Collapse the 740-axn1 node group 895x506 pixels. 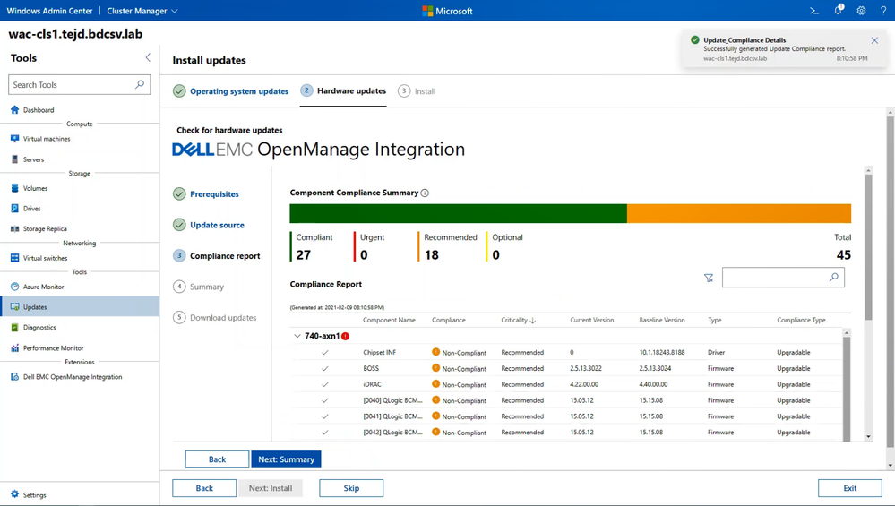297,336
